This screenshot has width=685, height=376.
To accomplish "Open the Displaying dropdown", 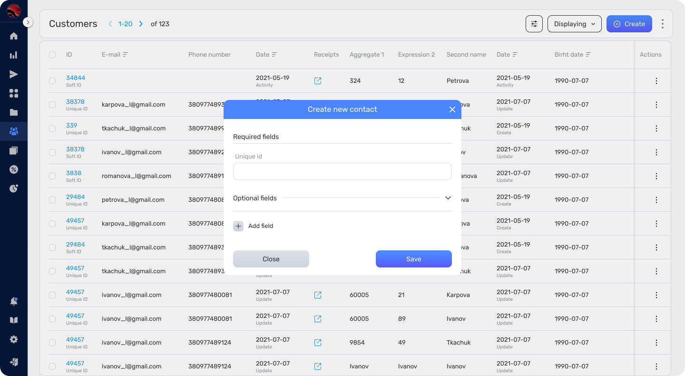I will [575, 24].
